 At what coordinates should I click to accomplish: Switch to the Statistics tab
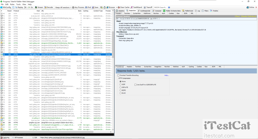coord(120,11)
